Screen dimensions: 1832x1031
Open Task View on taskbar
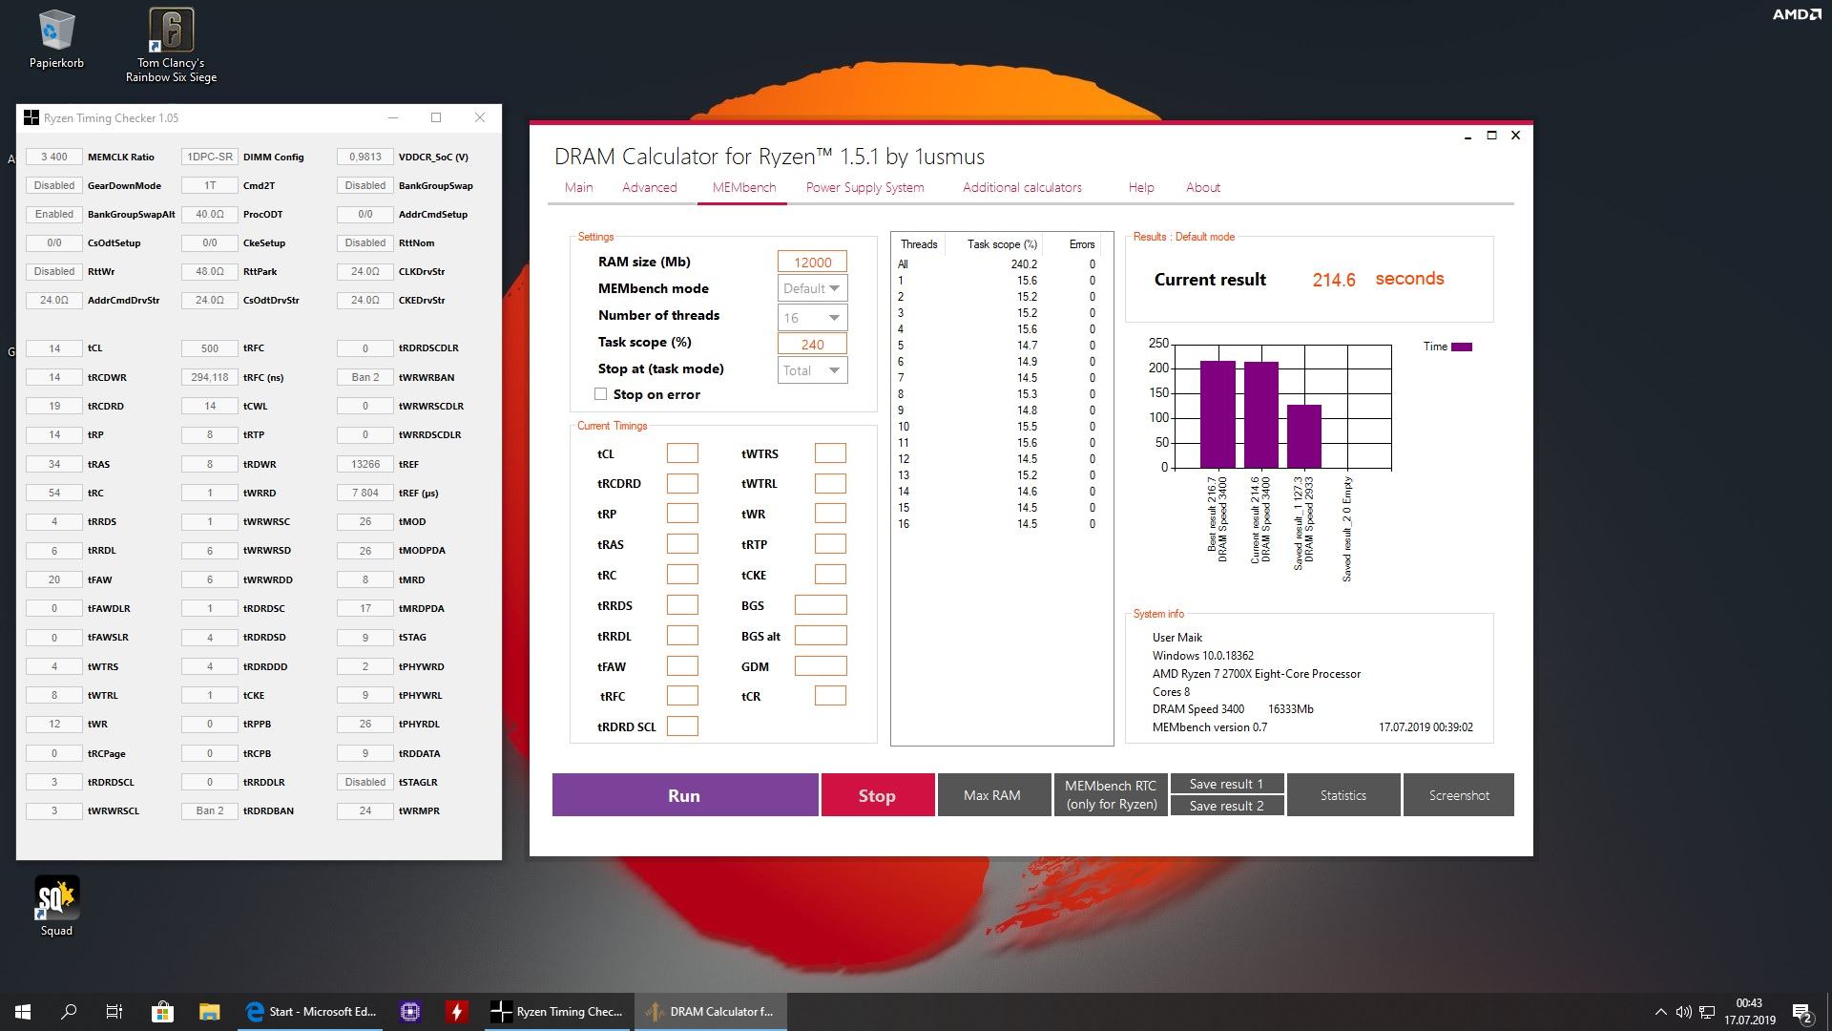tap(114, 1012)
